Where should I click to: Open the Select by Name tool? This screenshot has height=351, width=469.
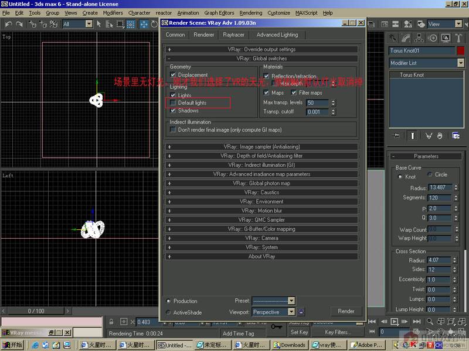(x=109, y=24)
